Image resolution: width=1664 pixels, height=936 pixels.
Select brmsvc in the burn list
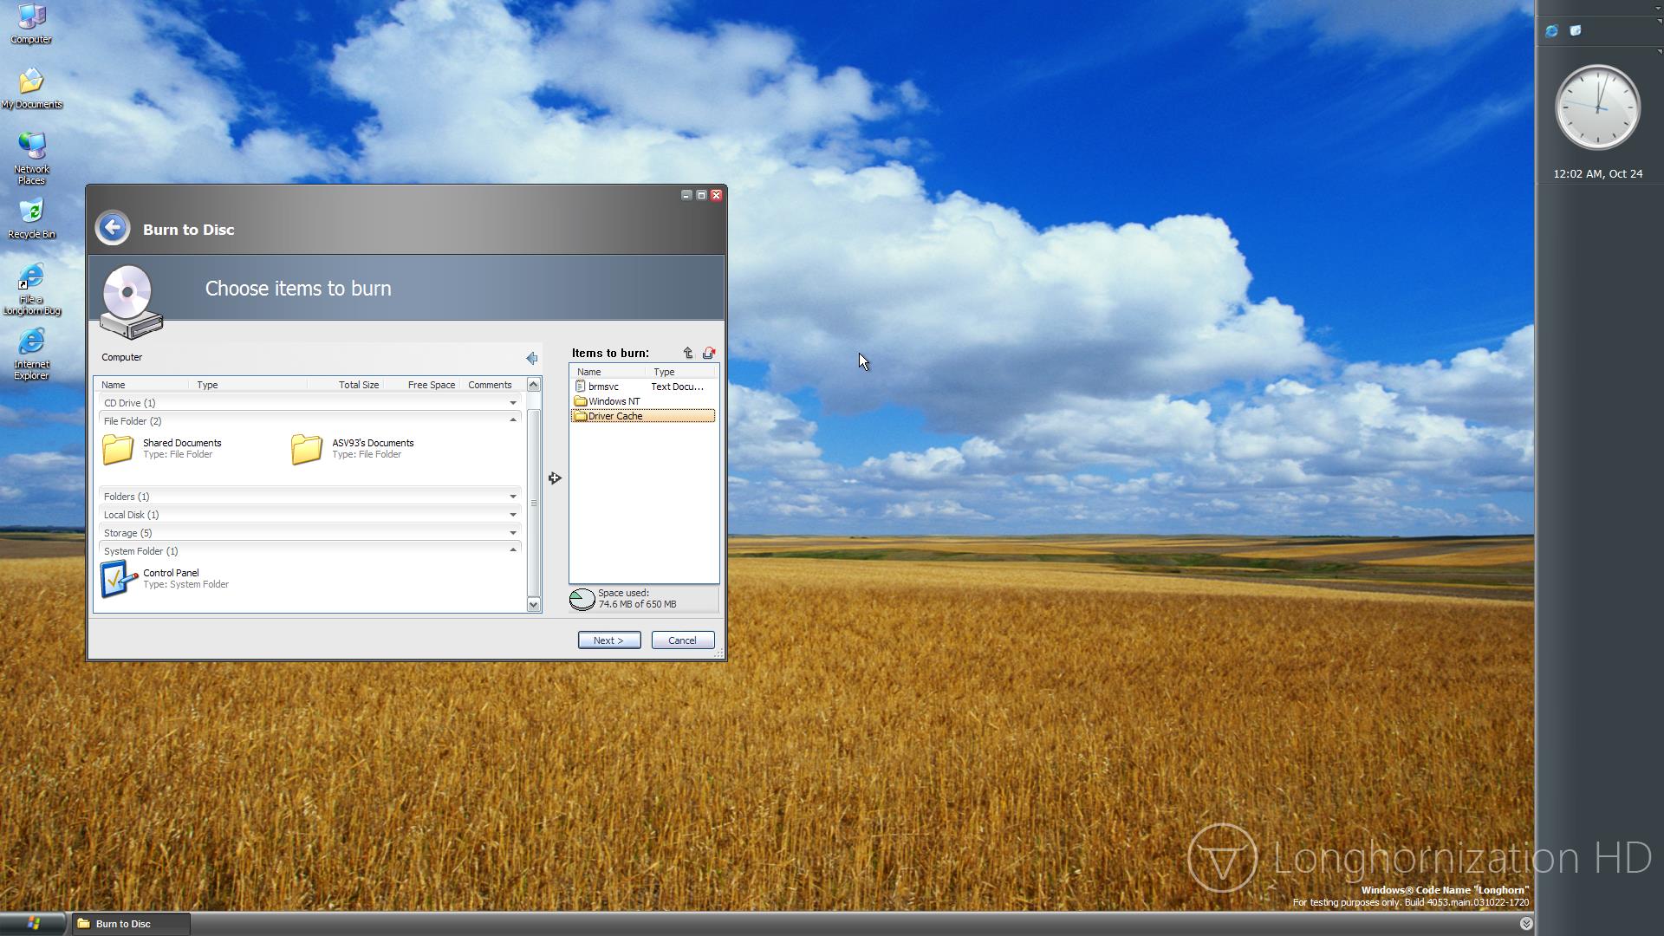pos(603,387)
